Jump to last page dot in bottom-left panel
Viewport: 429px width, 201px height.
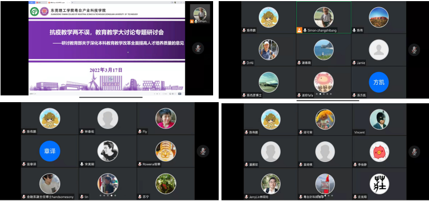tap(115, 195)
